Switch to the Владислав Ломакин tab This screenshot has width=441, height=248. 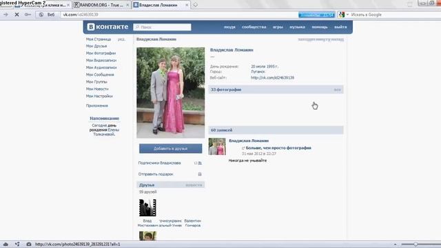(x=161, y=5)
